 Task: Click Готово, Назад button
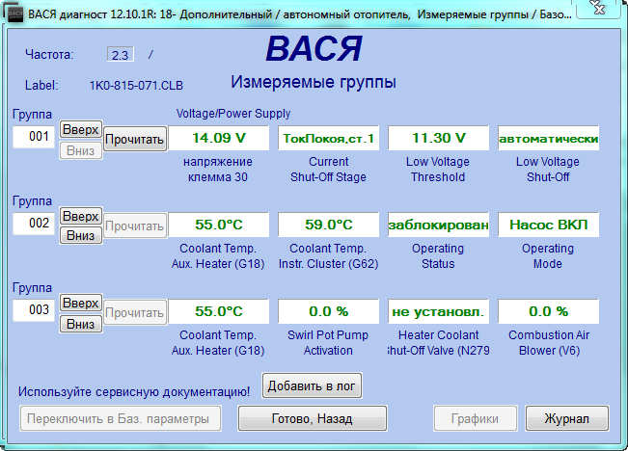313,418
